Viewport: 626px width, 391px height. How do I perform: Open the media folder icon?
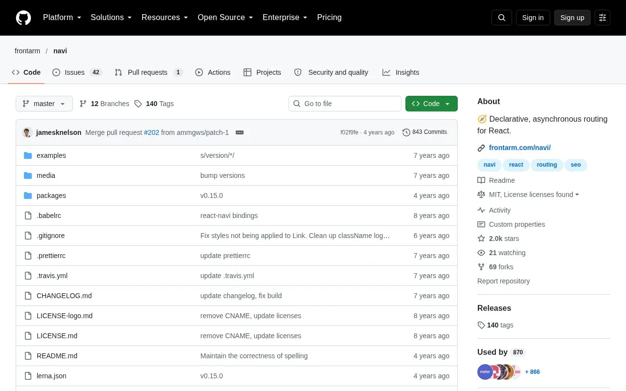pyautogui.click(x=28, y=175)
